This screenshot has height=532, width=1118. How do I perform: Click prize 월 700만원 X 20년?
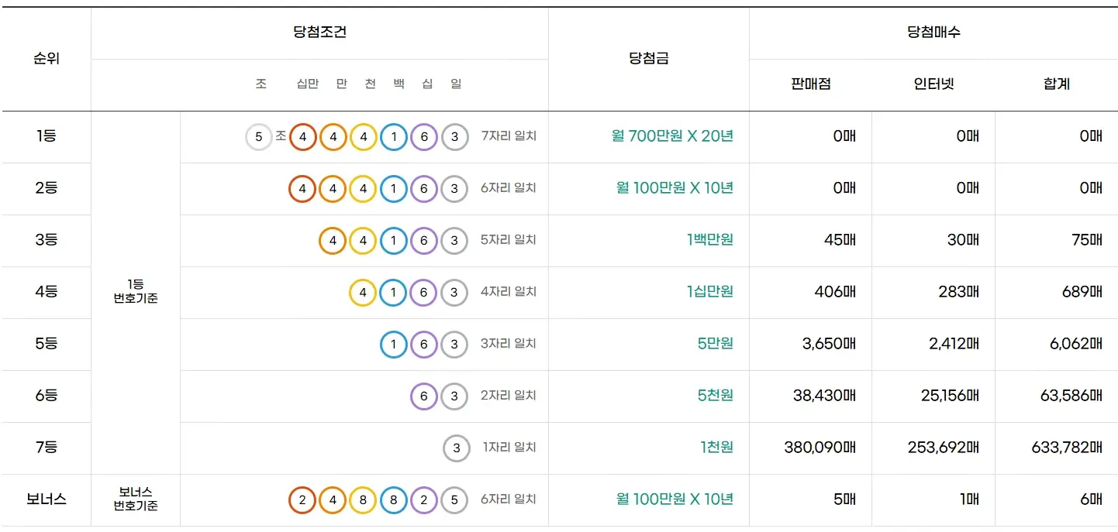click(672, 136)
